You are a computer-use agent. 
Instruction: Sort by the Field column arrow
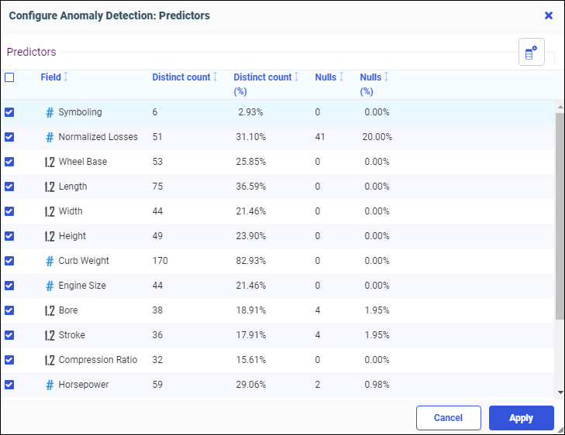[x=66, y=77]
